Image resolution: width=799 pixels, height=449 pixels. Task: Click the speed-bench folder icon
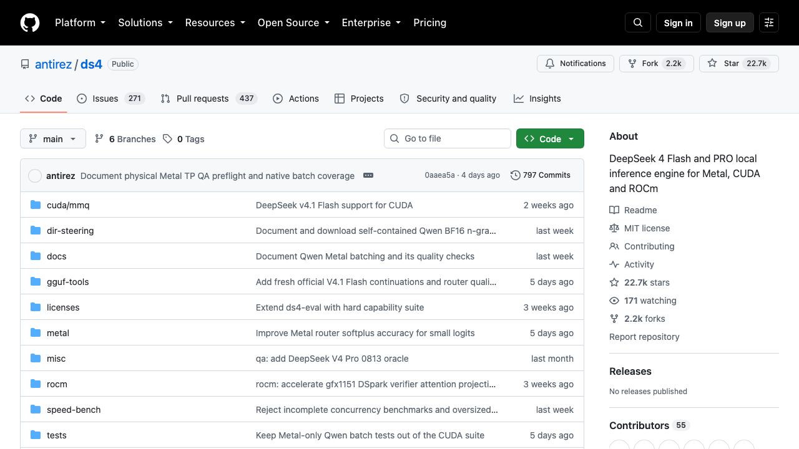[x=36, y=409]
